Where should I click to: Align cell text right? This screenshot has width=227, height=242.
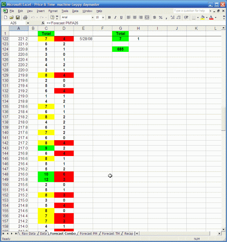coord(141,17)
